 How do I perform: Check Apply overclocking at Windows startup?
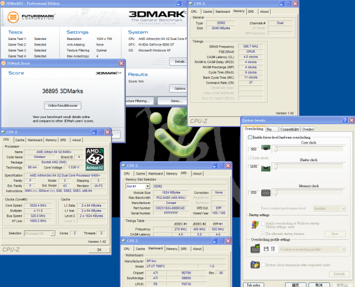pyautogui.click(x=263, y=223)
